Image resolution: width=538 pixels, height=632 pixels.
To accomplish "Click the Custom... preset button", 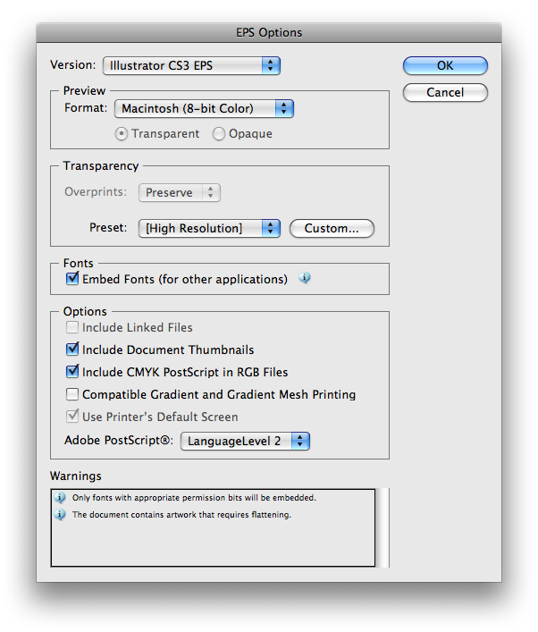I will pyautogui.click(x=332, y=228).
